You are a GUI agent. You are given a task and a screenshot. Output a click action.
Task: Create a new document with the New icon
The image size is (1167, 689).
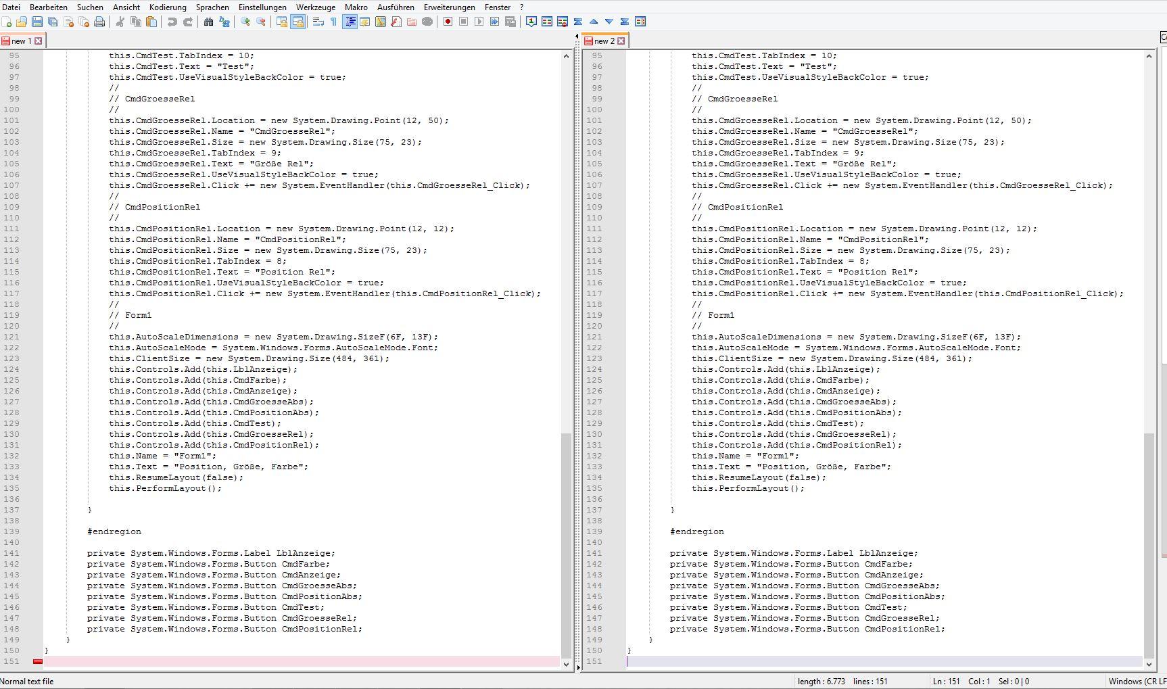6,22
